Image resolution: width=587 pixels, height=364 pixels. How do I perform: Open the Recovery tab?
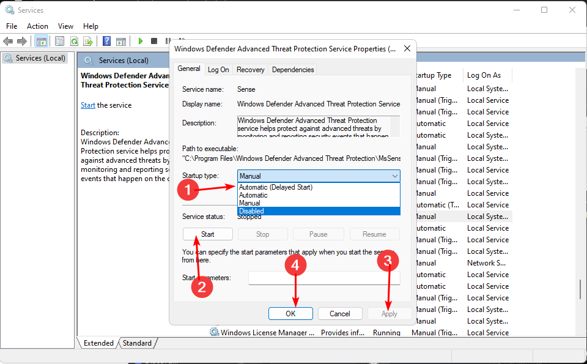(250, 70)
